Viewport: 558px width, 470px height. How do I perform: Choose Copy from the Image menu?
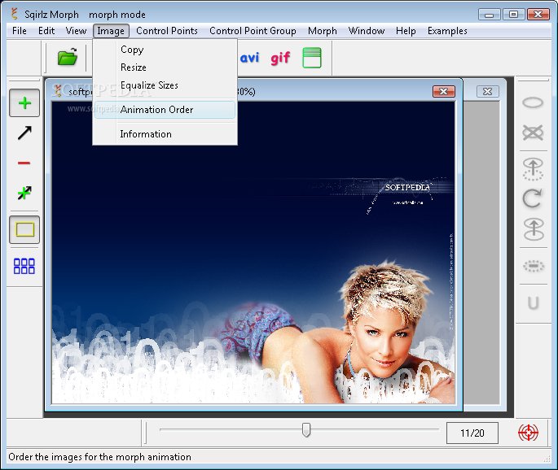tap(165, 50)
